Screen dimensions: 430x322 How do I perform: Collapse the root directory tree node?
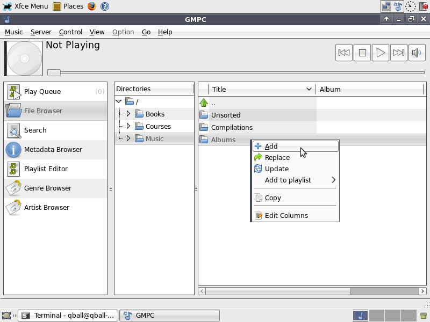point(118,101)
